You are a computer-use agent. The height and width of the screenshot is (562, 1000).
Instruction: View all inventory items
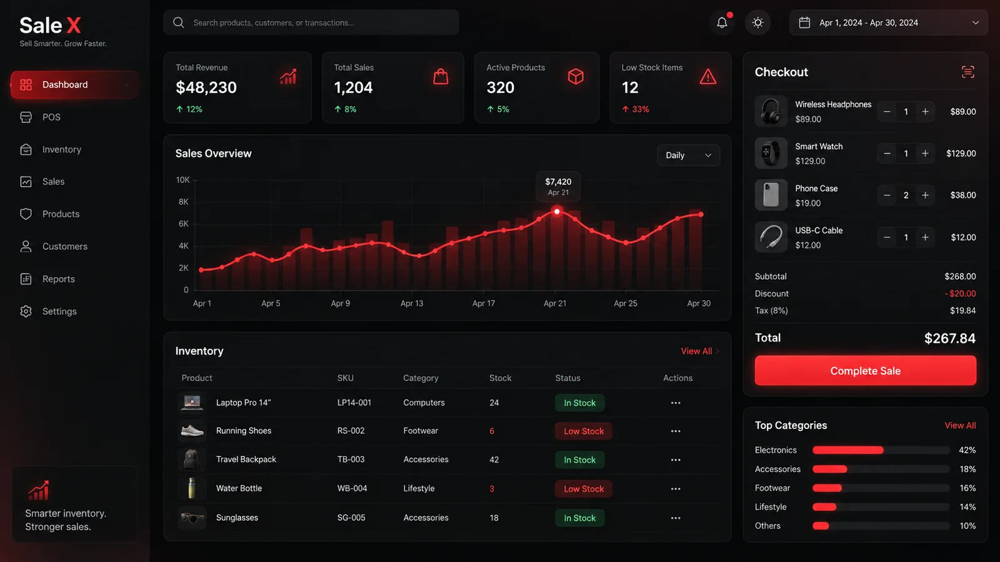click(700, 352)
